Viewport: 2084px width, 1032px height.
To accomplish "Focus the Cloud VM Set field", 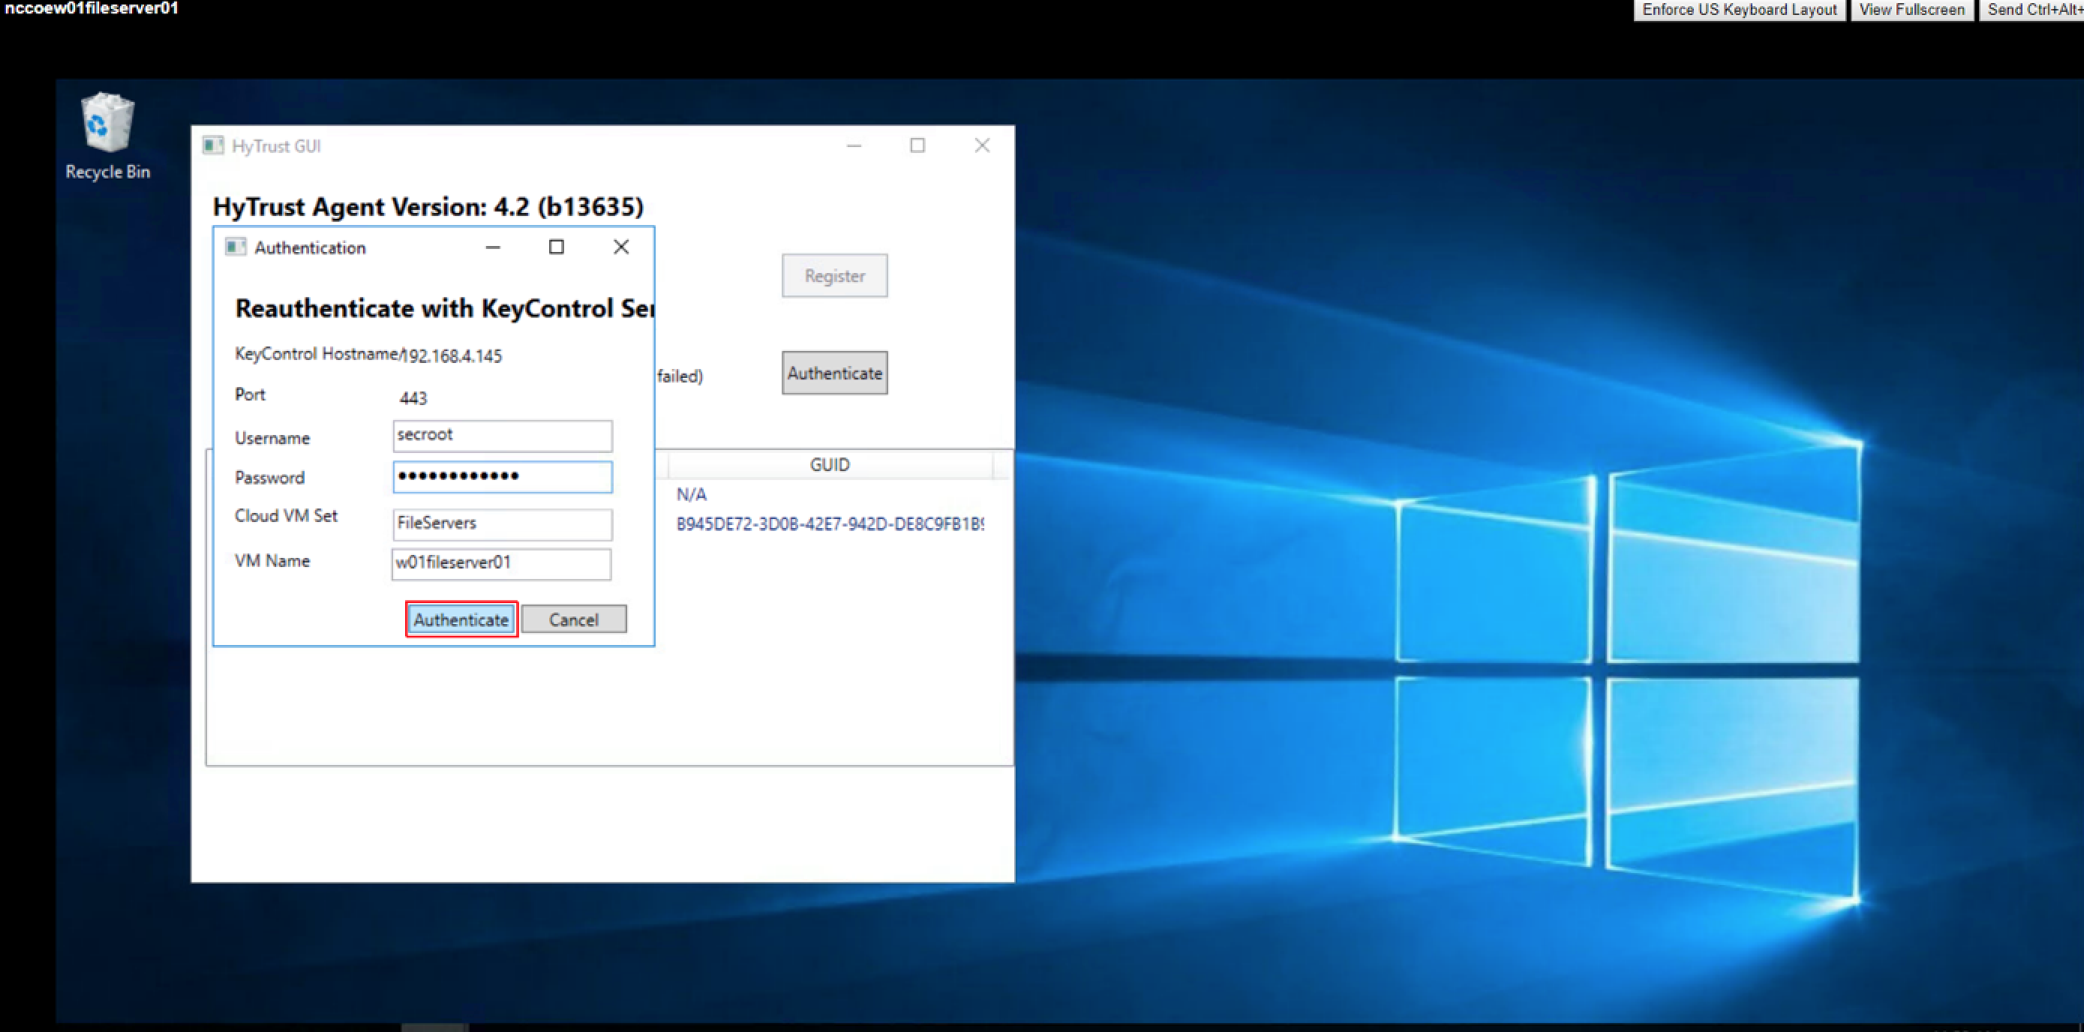I will pos(503,524).
